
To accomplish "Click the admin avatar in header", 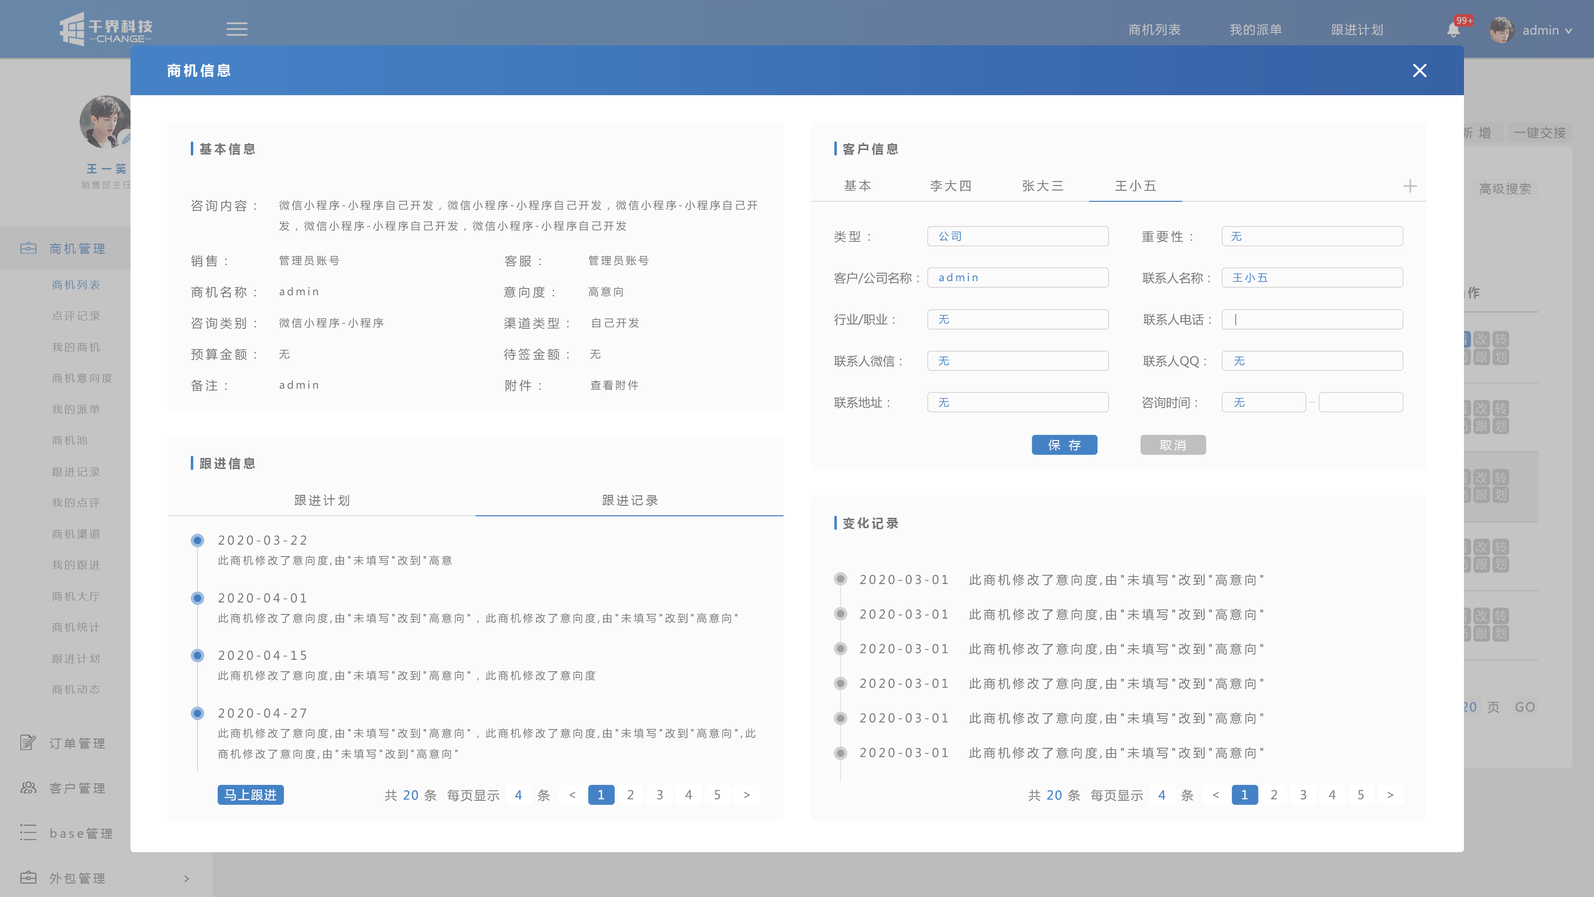I will coord(1501,30).
